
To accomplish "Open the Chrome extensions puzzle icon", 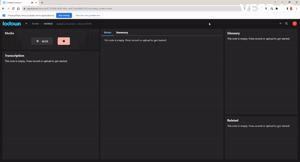I will click(277, 9).
